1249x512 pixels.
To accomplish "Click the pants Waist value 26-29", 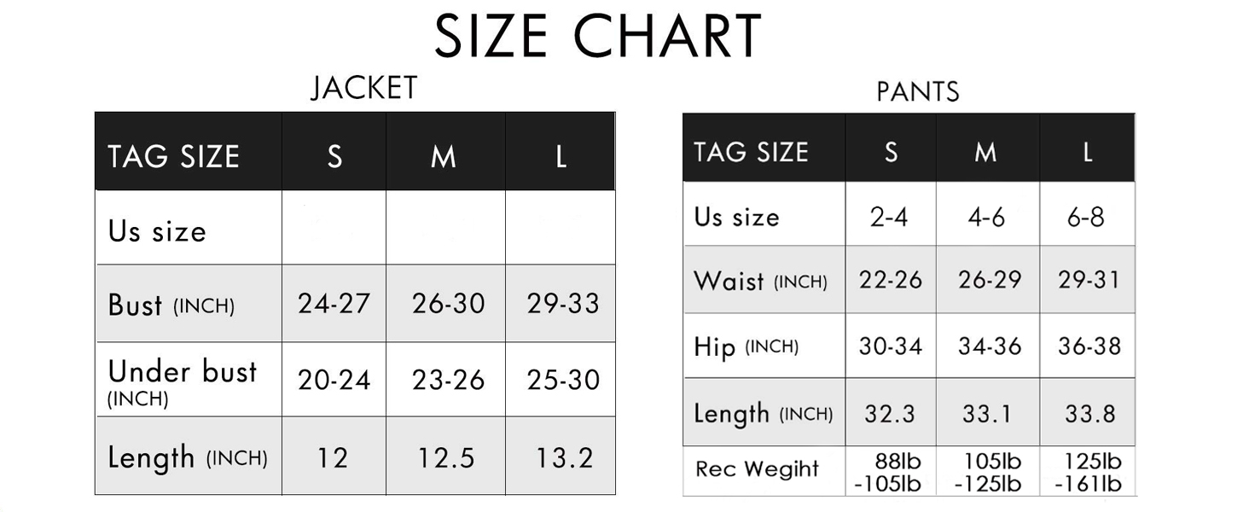I will pyautogui.click(x=988, y=280).
